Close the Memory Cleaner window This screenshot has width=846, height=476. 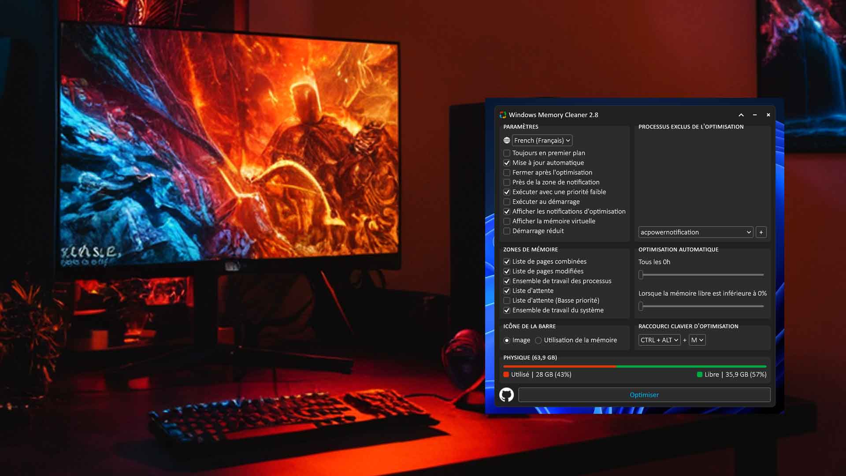(x=768, y=115)
